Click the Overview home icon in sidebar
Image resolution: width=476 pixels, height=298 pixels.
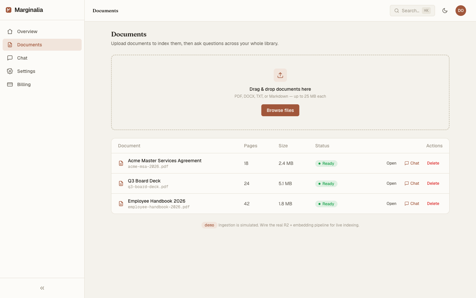coord(10,31)
